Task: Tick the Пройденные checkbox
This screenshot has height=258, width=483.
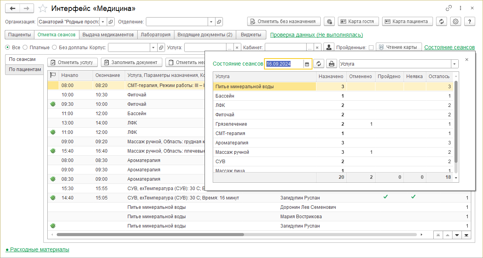Action: point(371,48)
